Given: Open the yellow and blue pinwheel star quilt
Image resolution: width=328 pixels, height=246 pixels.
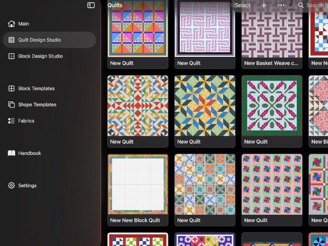Looking at the screenshot, I should [x=205, y=106].
